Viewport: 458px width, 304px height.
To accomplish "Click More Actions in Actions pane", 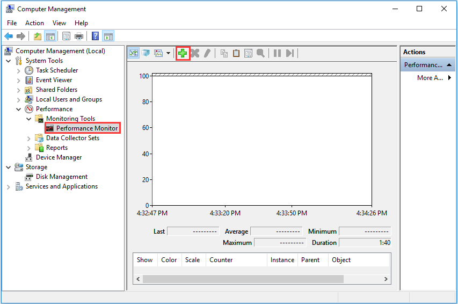I will [x=430, y=78].
